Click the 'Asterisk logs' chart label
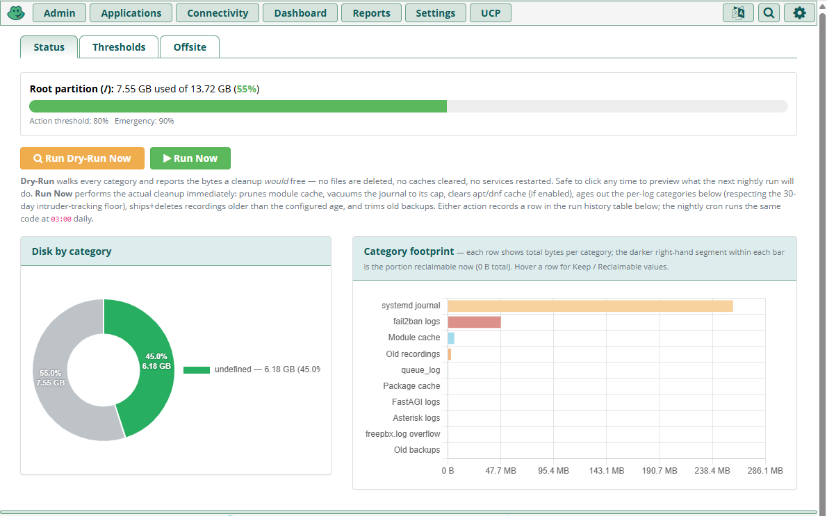The width and height of the screenshot is (827, 516). 416,418
